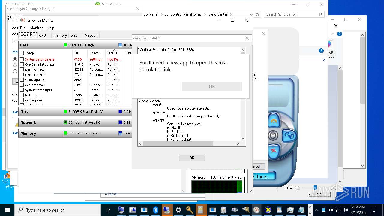Expand the Memory section header
Image resolution: width=384 pixels, height=216 pixels.
[75, 133]
